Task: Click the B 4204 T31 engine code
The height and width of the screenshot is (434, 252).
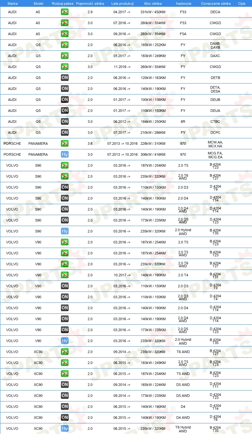Action: pos(215,275)
